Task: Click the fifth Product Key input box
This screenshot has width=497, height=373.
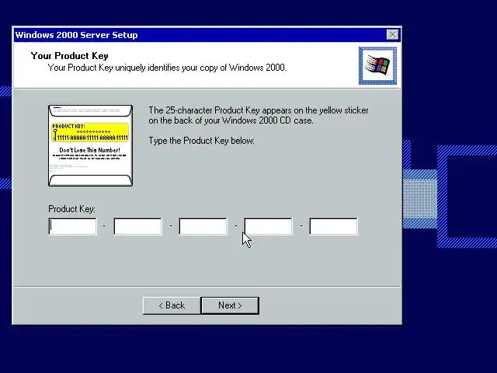Action: click(x=333, y=226)
